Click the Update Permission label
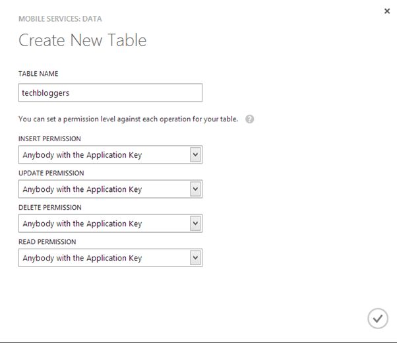 tap(51, 173)
